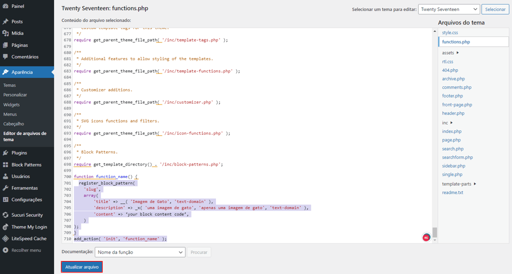Click the Comentários speech bubble icon
Screen dimensions: 512x274
tap(5, 57)
